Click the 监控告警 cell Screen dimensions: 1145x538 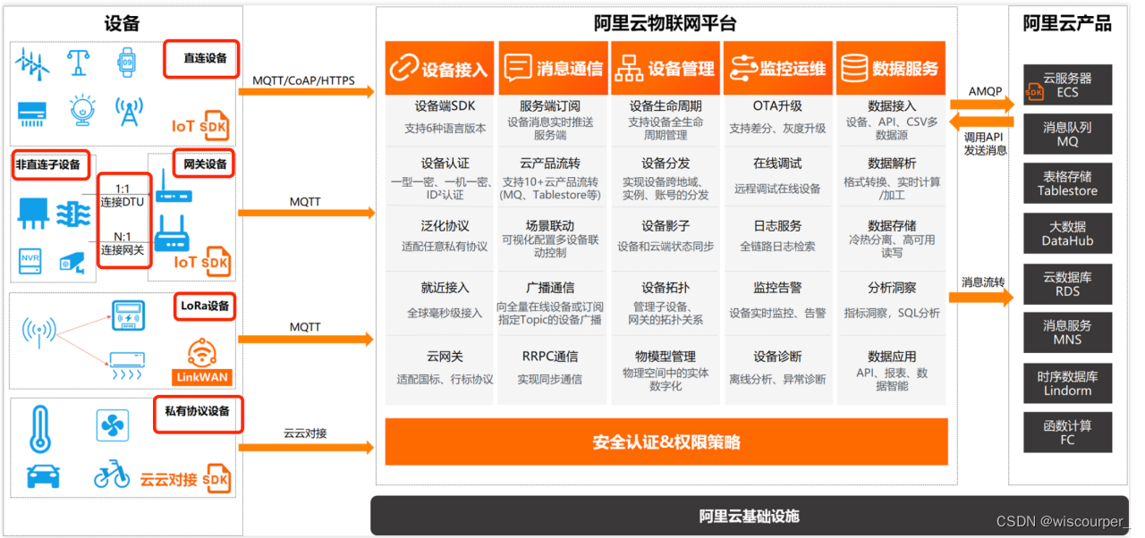pyautogui.click(x=777, y=302)
